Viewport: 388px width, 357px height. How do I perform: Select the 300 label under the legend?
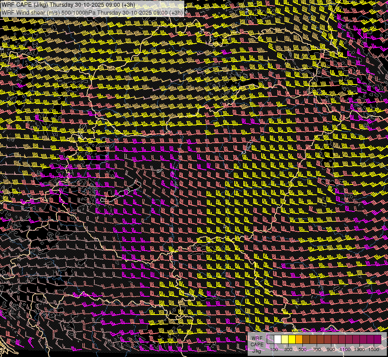(x=288, y=349)
